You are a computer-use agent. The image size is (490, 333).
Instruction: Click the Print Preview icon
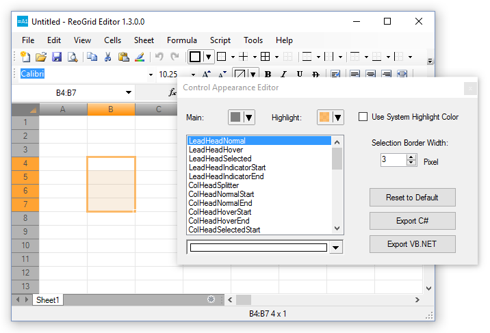(72, 57)
